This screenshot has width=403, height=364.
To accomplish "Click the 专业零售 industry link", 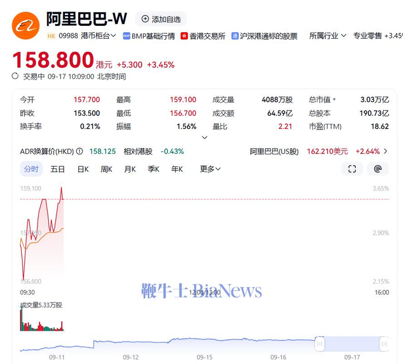I will [367, 36].
